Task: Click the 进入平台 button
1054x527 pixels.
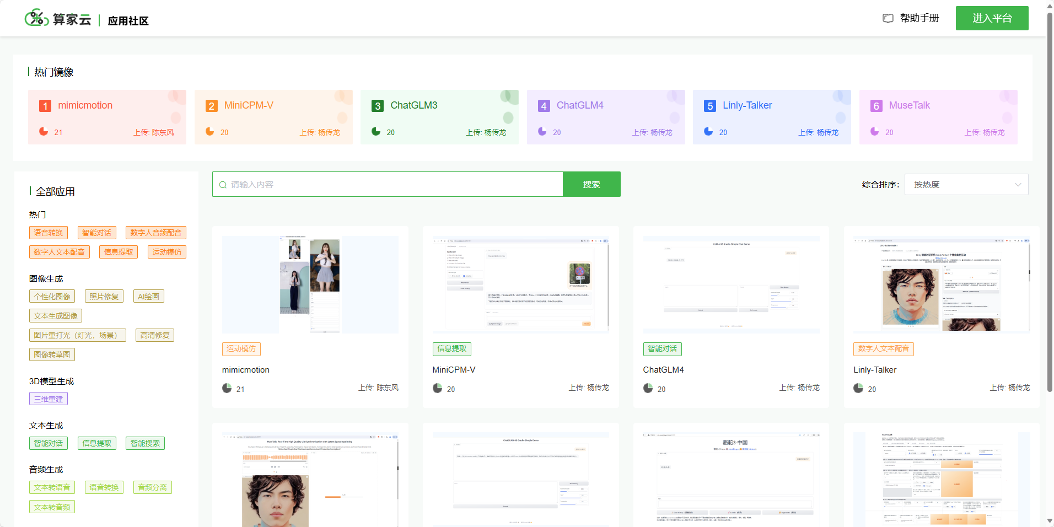Action: [x=992, y=18]
